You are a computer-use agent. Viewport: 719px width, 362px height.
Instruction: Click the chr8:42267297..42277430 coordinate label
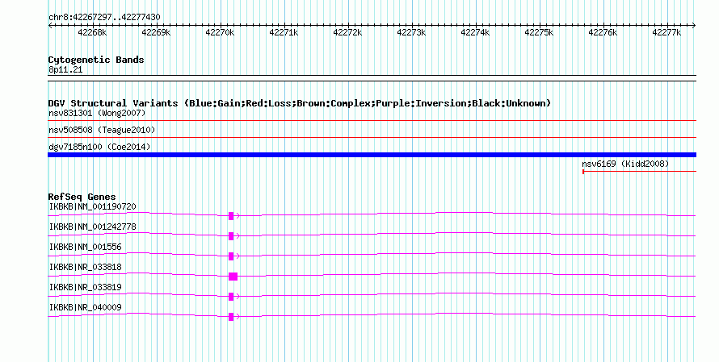coord(104,18)
